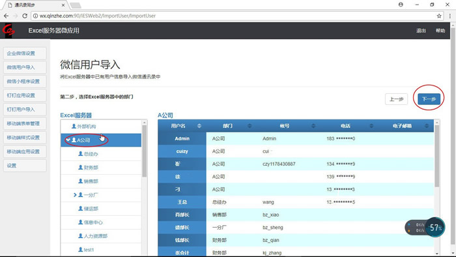The image size is (456, 257).
Task: Click the 肖部长 user name cell
Action: point(182,215)
